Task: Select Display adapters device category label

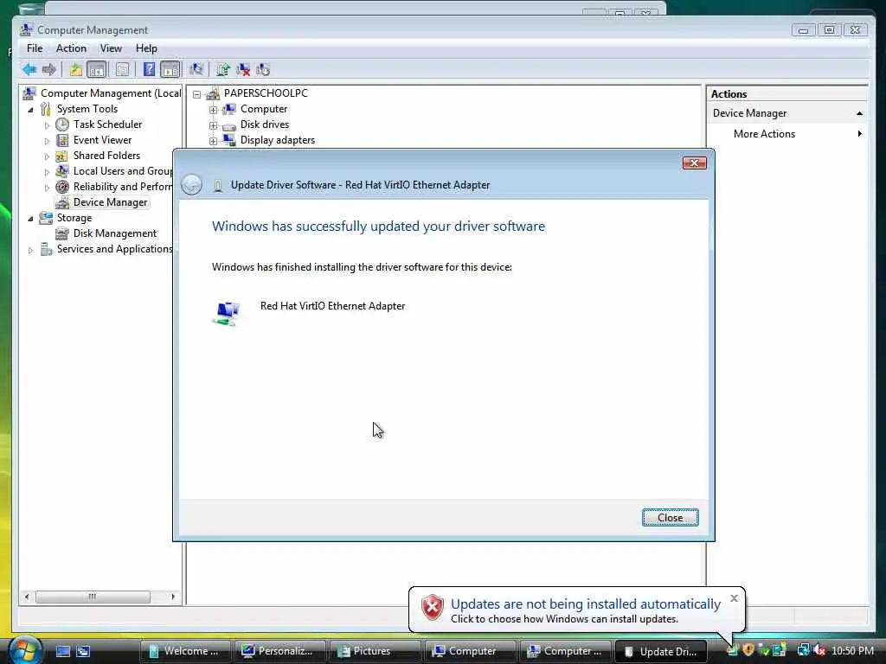Action: point(278,140)
